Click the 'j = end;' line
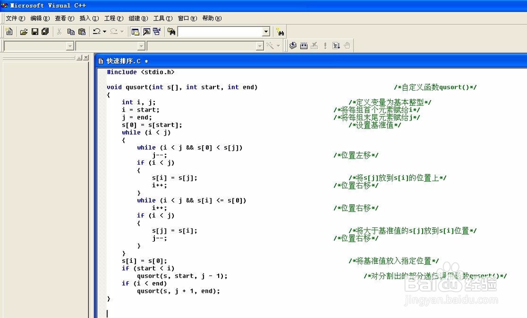Screen dimensions: 527x318 137,117
